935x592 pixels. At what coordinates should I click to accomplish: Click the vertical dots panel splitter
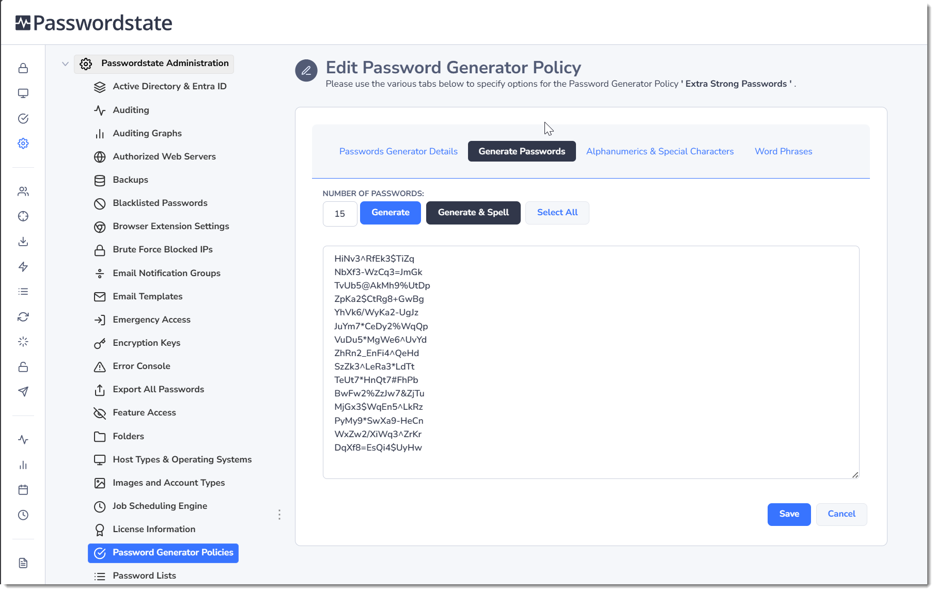pyautogui.click(x=279, y=515)
